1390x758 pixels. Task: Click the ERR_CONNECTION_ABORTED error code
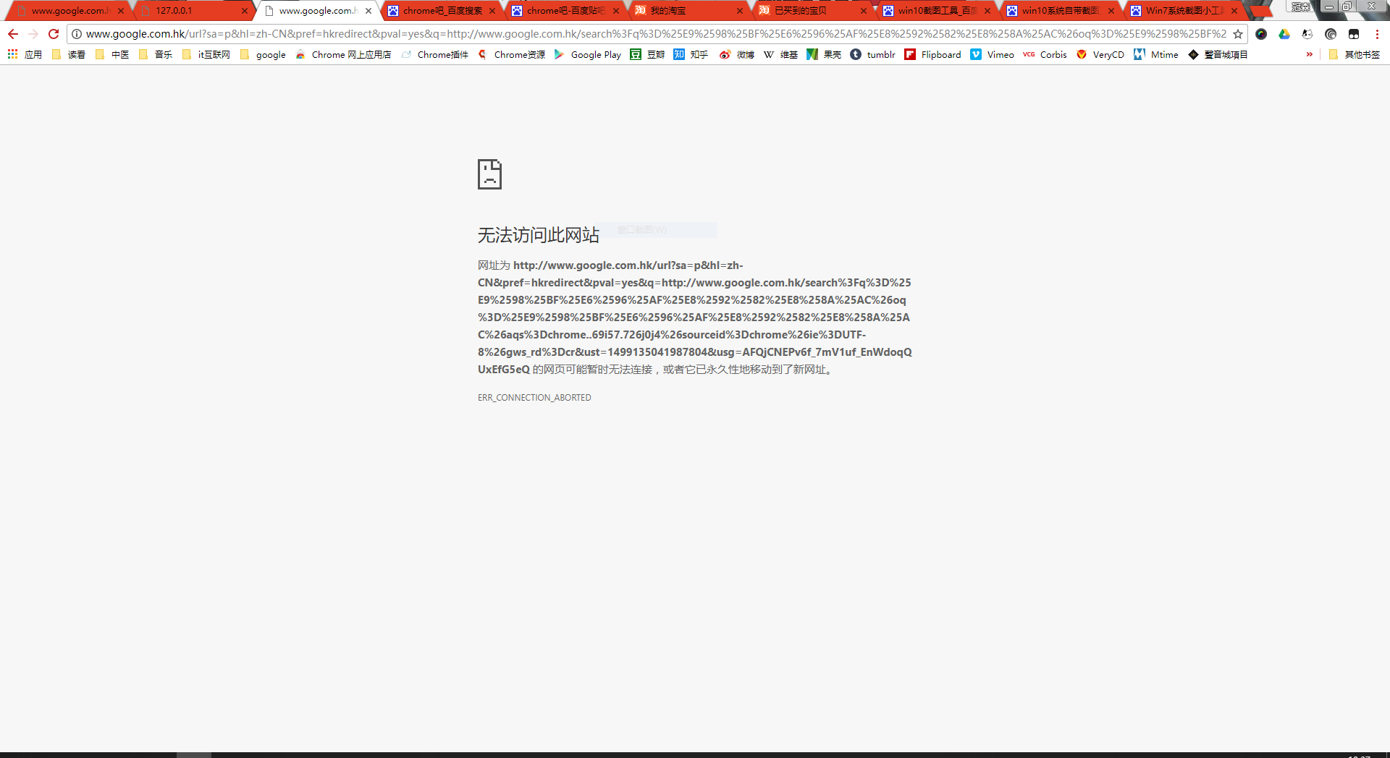(x=534, y=398)
